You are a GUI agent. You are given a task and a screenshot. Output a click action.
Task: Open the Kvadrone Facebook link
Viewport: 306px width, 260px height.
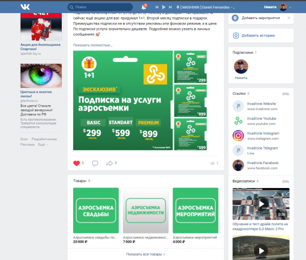(x=263, y=162)
